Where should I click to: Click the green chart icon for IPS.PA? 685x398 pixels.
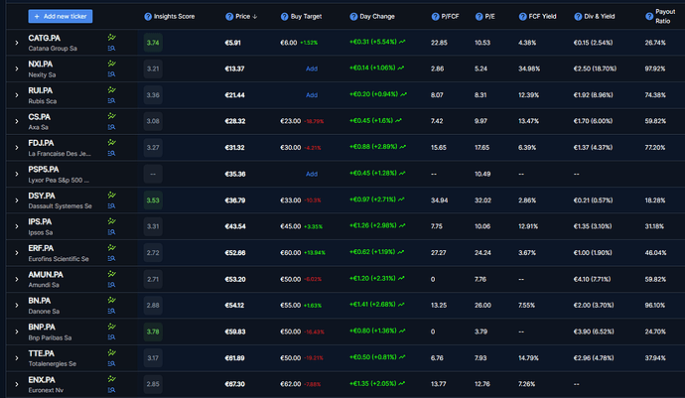112,221
